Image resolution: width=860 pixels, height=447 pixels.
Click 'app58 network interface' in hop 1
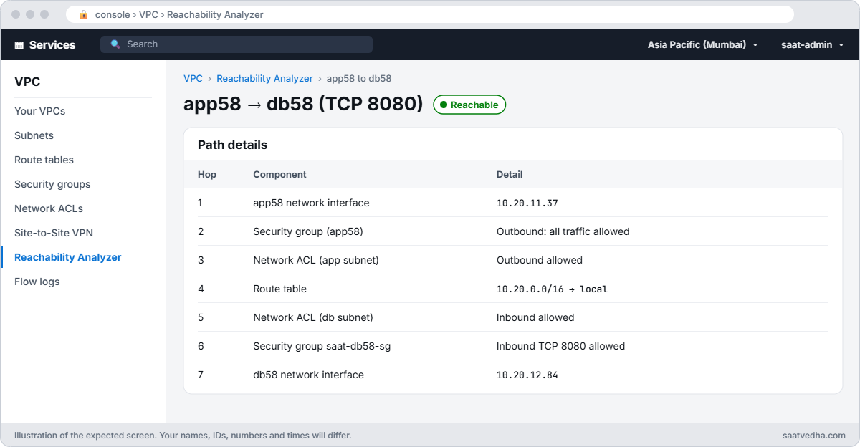tap(311, 203)
